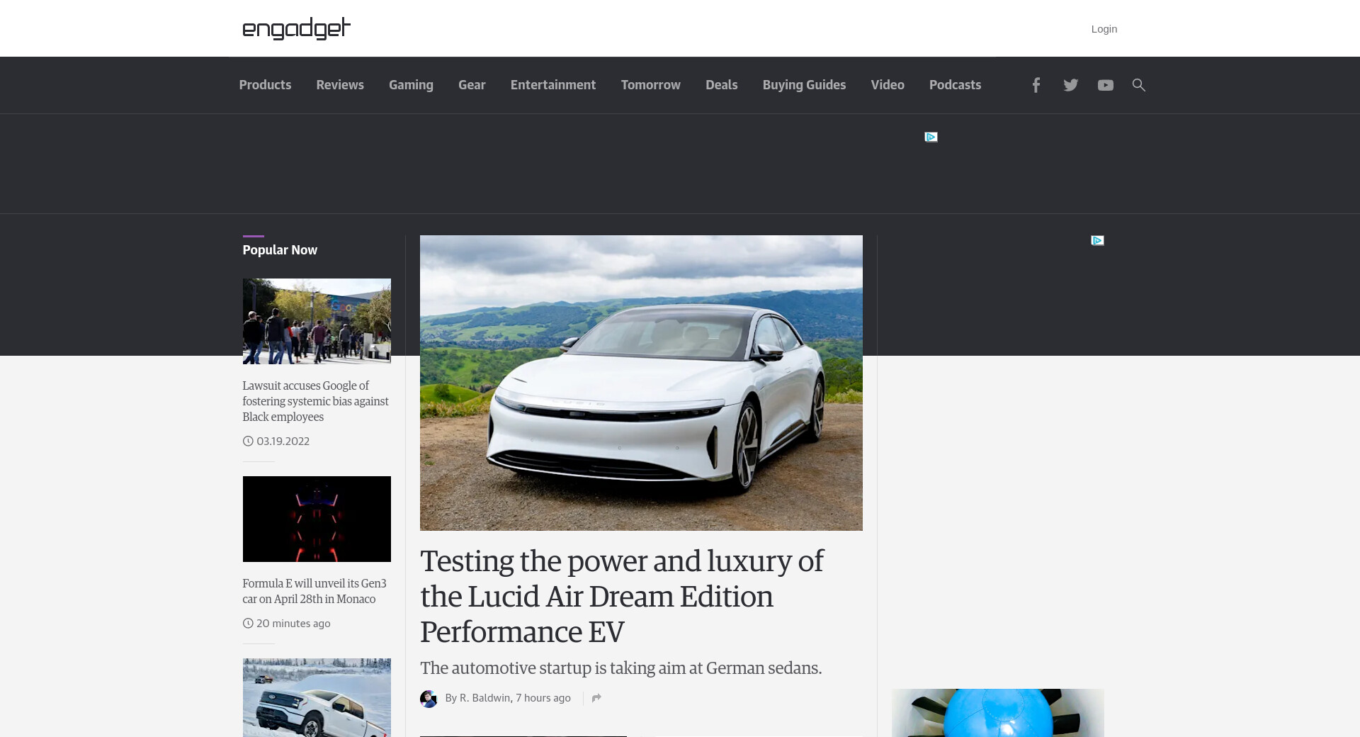Open the Gaming section
The width and height of the screenshot is (1360, 737).
411,85
